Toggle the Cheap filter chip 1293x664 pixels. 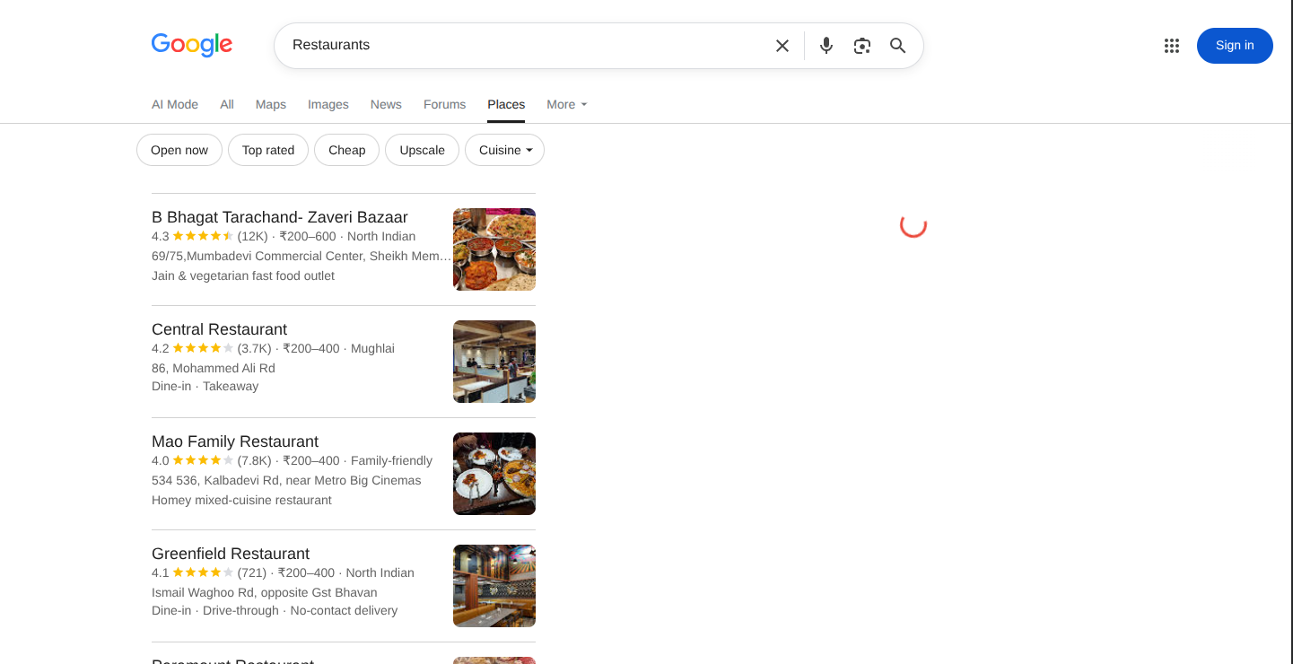pos(347,150)
